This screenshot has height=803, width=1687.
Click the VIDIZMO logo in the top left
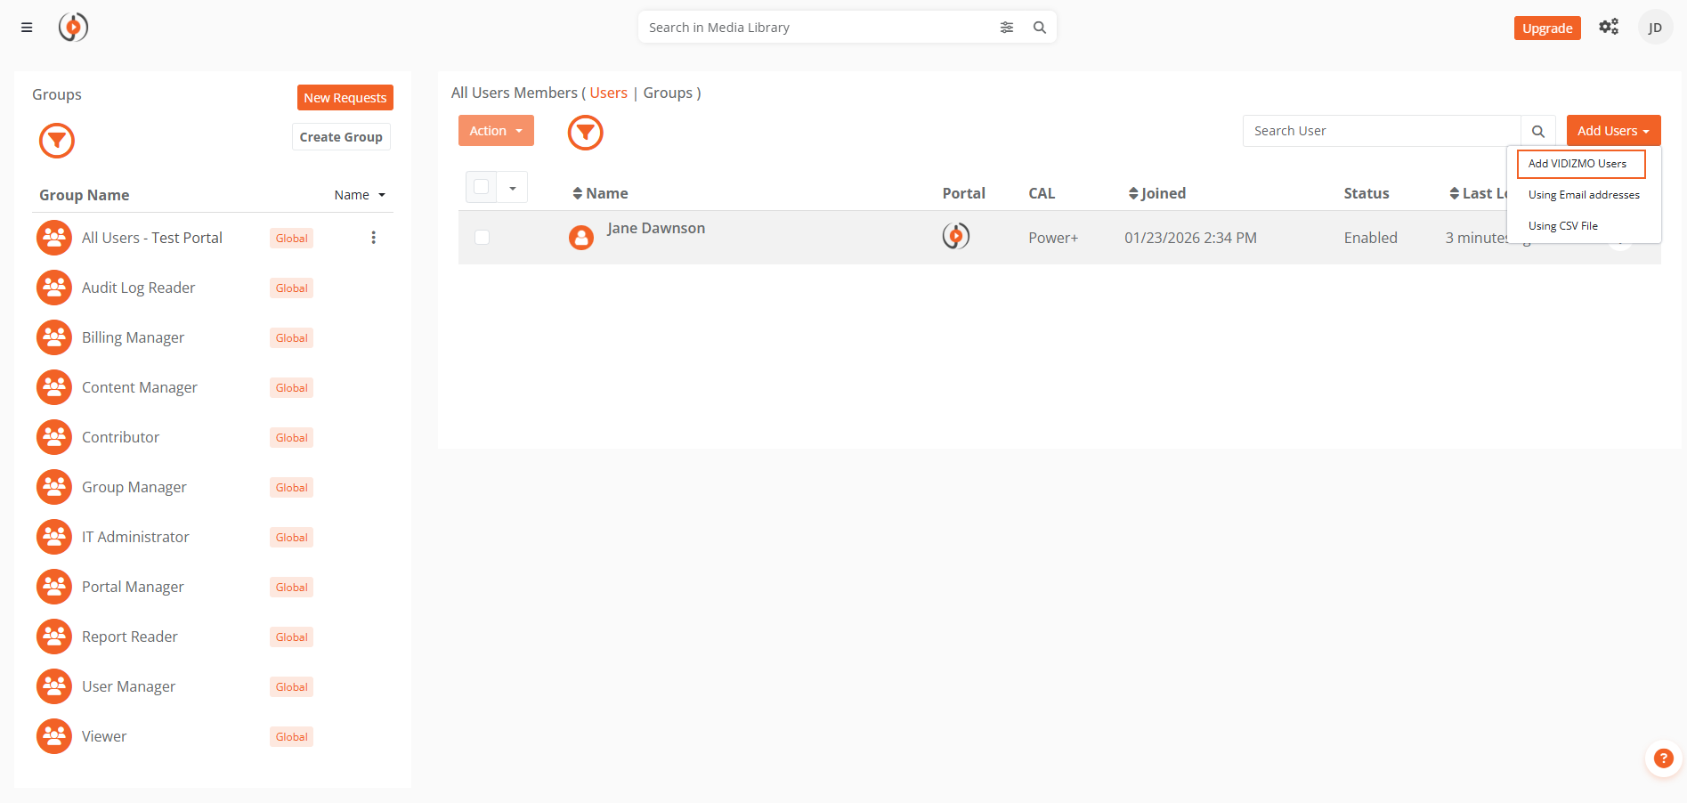tap(73, 27)
